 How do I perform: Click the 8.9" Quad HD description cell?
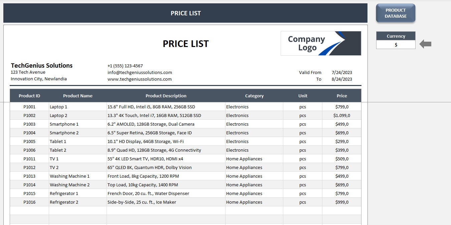[x=166, y=150]
